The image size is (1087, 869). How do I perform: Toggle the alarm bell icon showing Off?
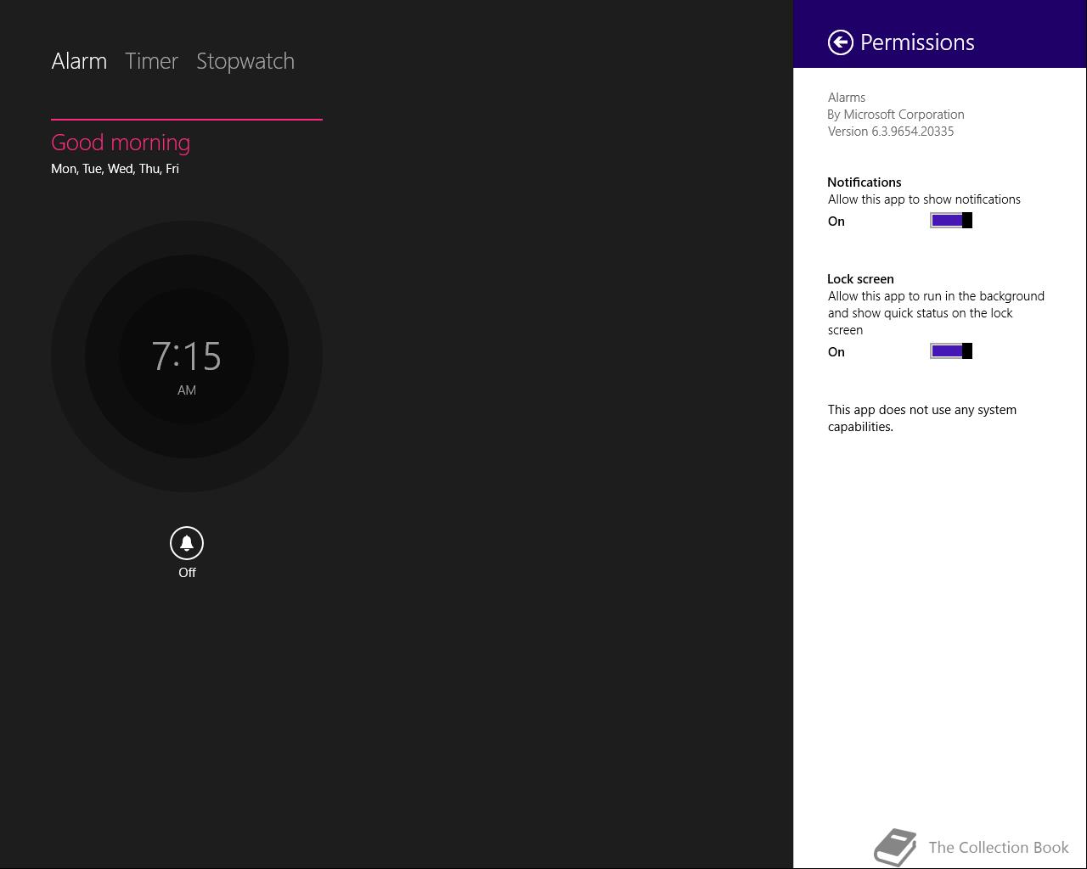187,543
